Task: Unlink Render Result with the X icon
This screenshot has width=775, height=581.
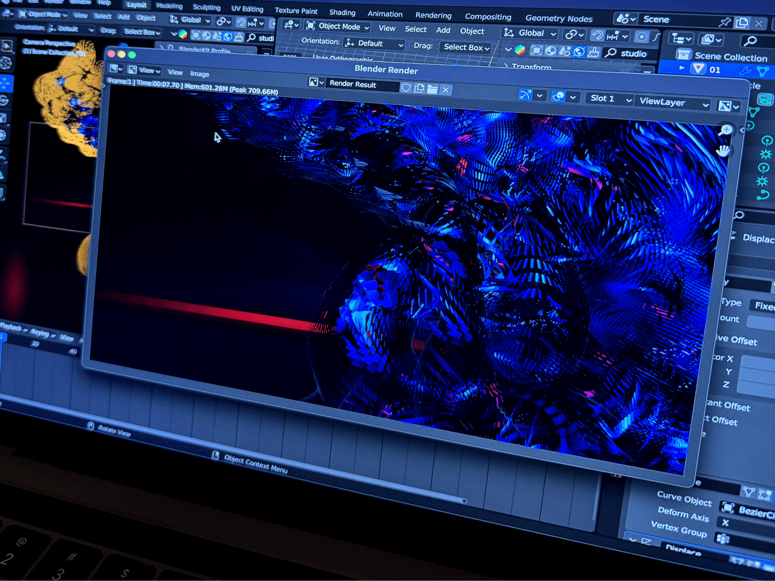Action: 446,90
